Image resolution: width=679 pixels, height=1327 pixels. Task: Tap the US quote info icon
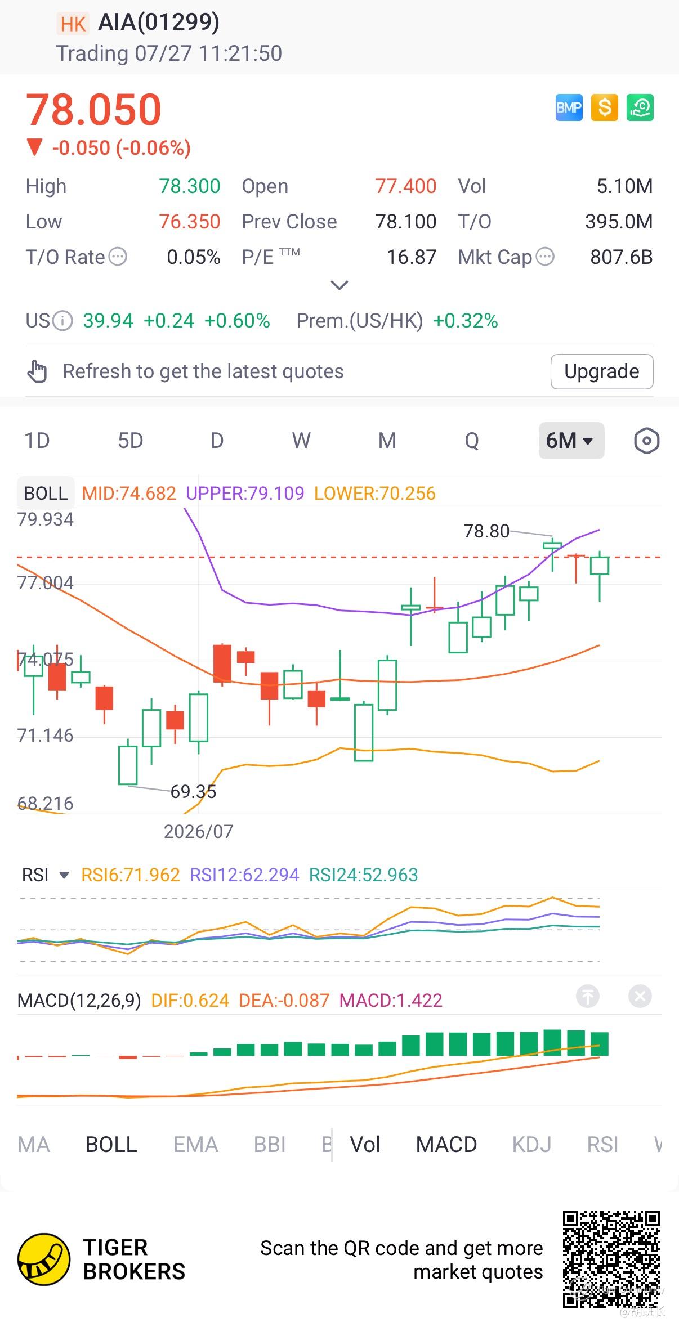point(62,321)
